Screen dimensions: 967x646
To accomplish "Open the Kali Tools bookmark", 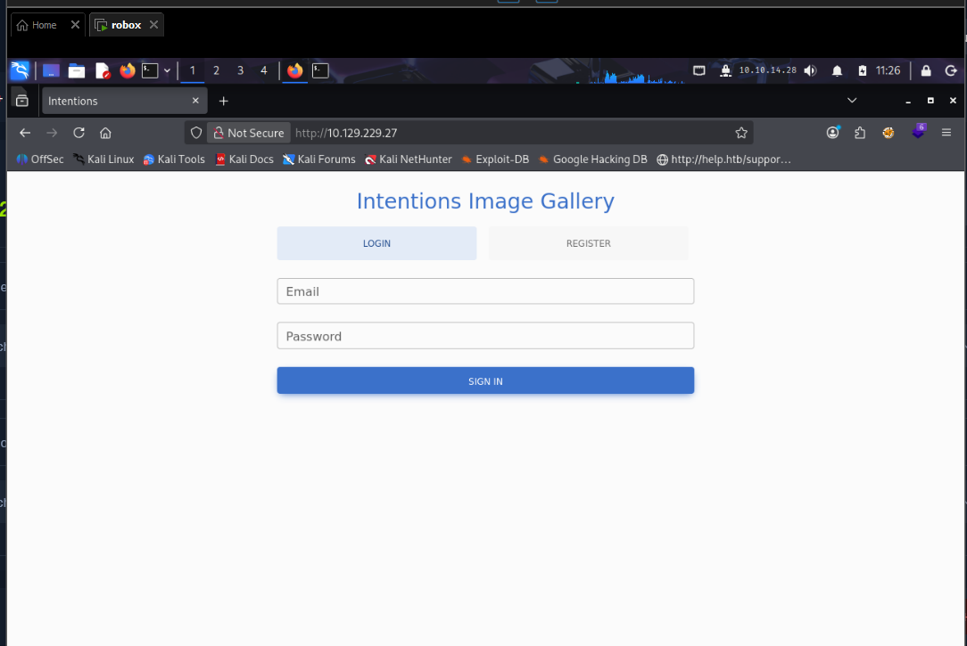I will [174, 159].
